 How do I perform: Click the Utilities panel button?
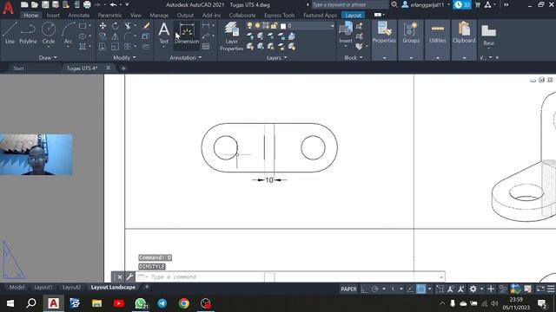438,33
